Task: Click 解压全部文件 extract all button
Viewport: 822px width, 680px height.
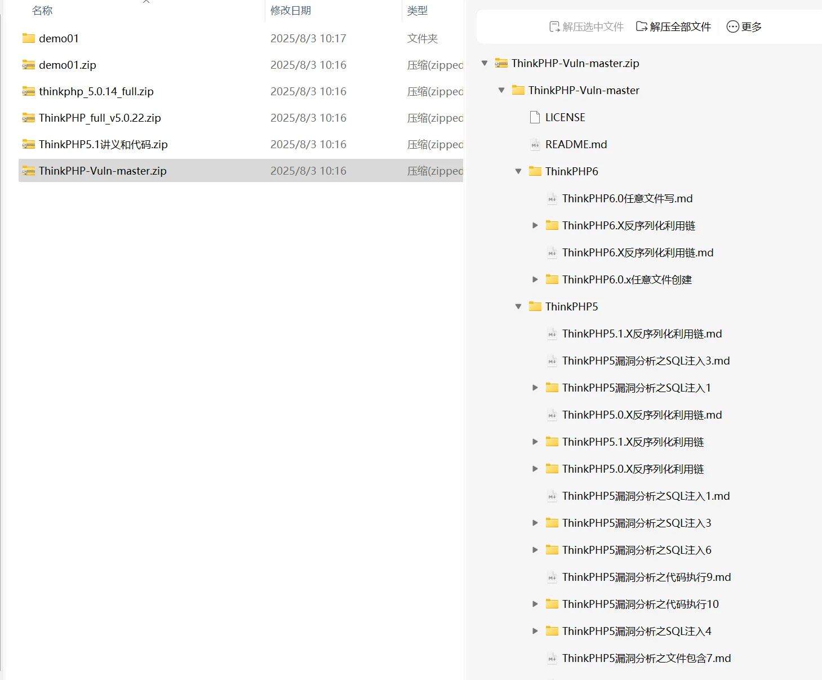Action: (x=673, y=26)
